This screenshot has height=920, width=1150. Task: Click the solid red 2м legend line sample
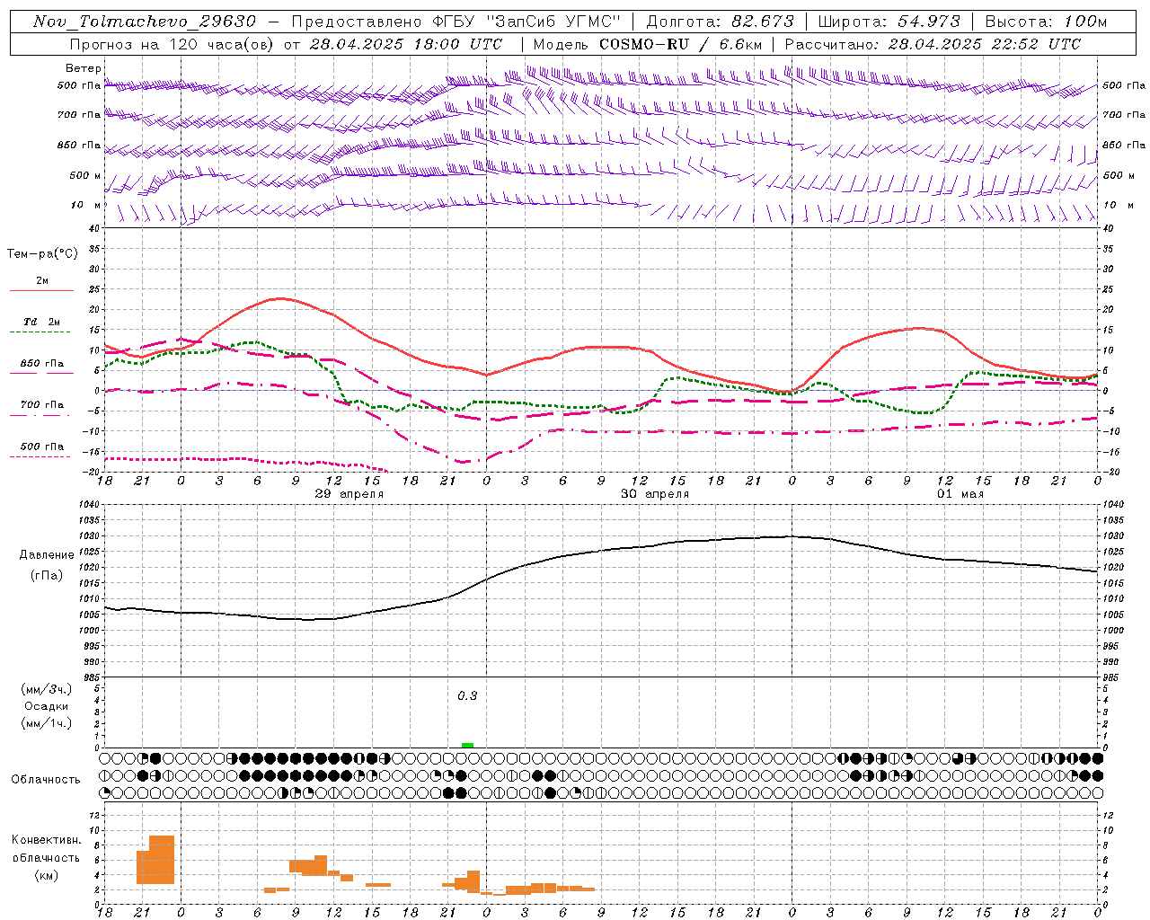(41, 291)
